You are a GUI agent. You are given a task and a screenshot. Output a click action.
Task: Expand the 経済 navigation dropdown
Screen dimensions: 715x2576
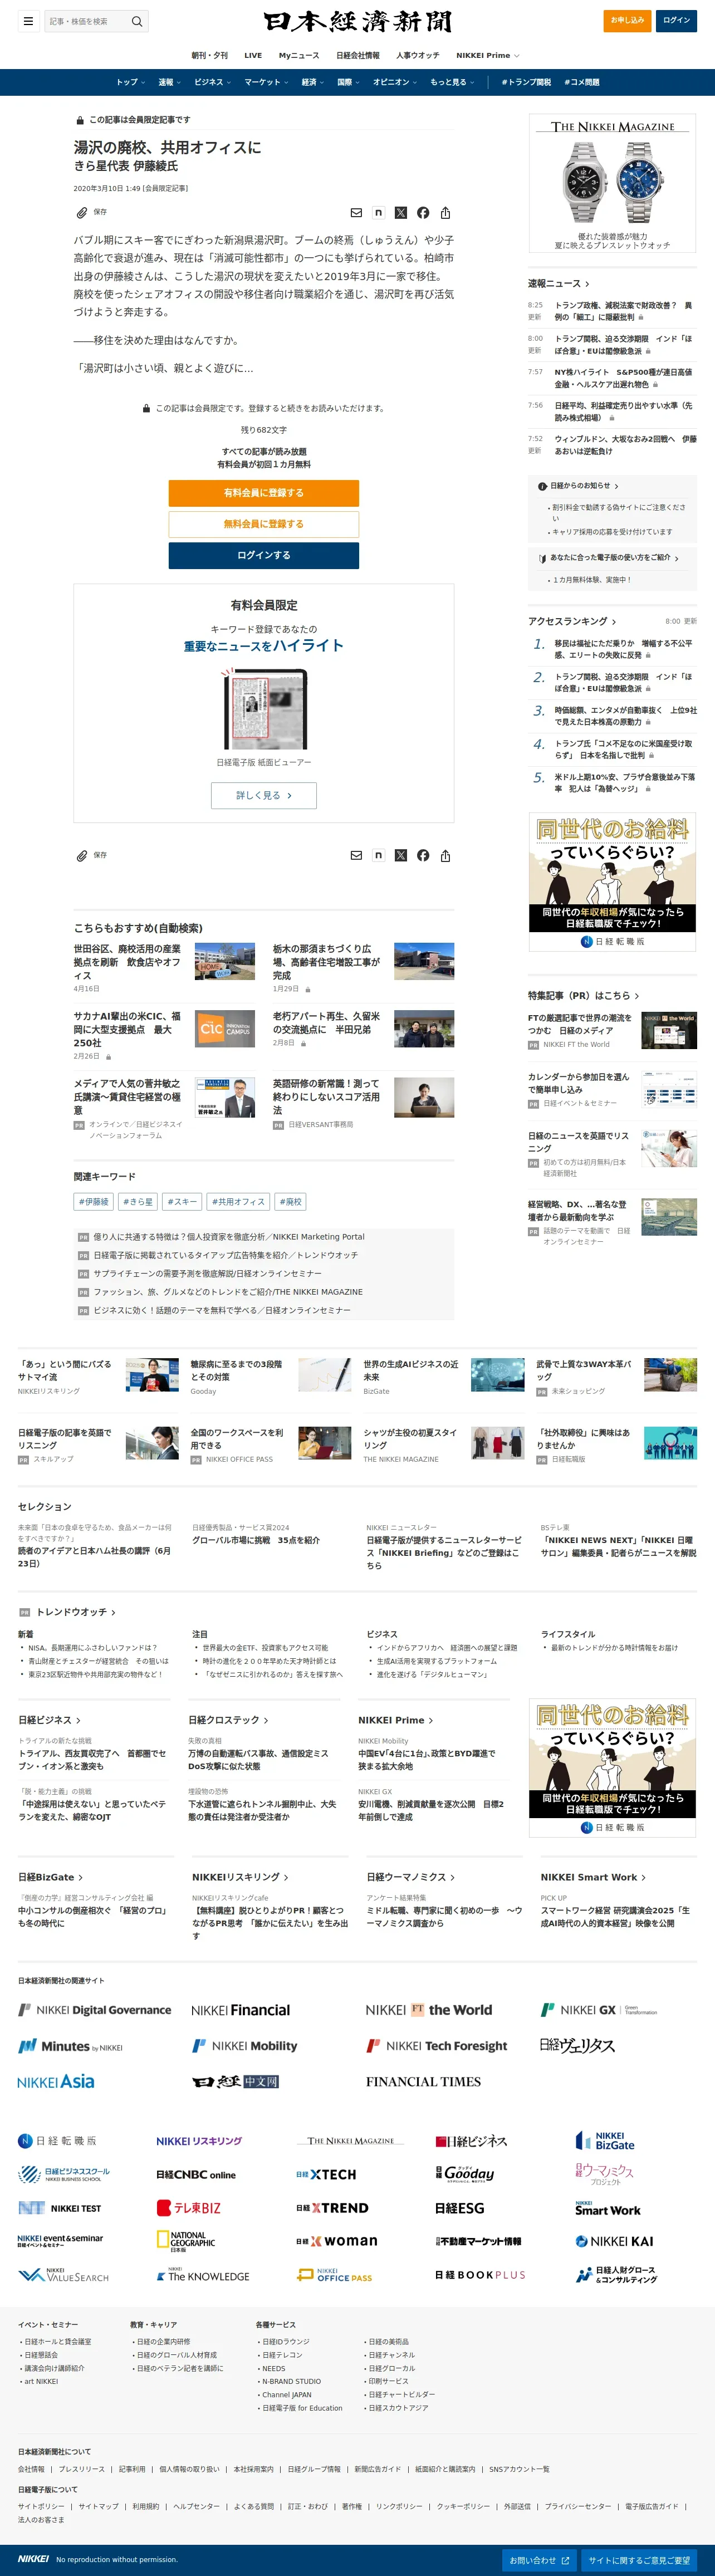[313, 82]
